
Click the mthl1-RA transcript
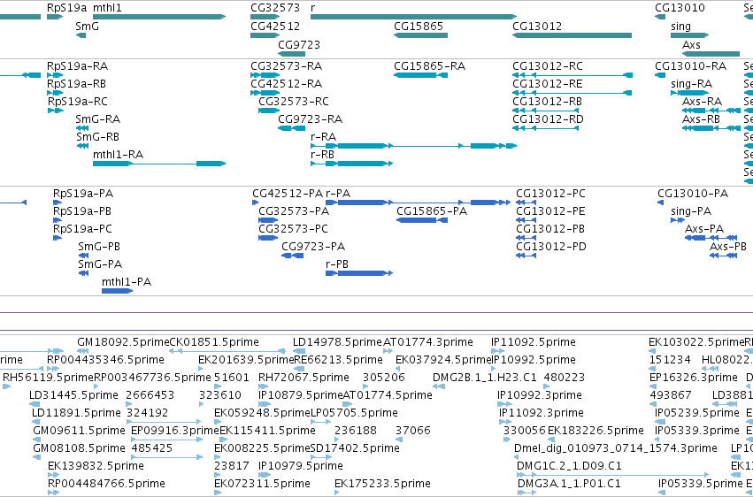[x=159, y=164]
